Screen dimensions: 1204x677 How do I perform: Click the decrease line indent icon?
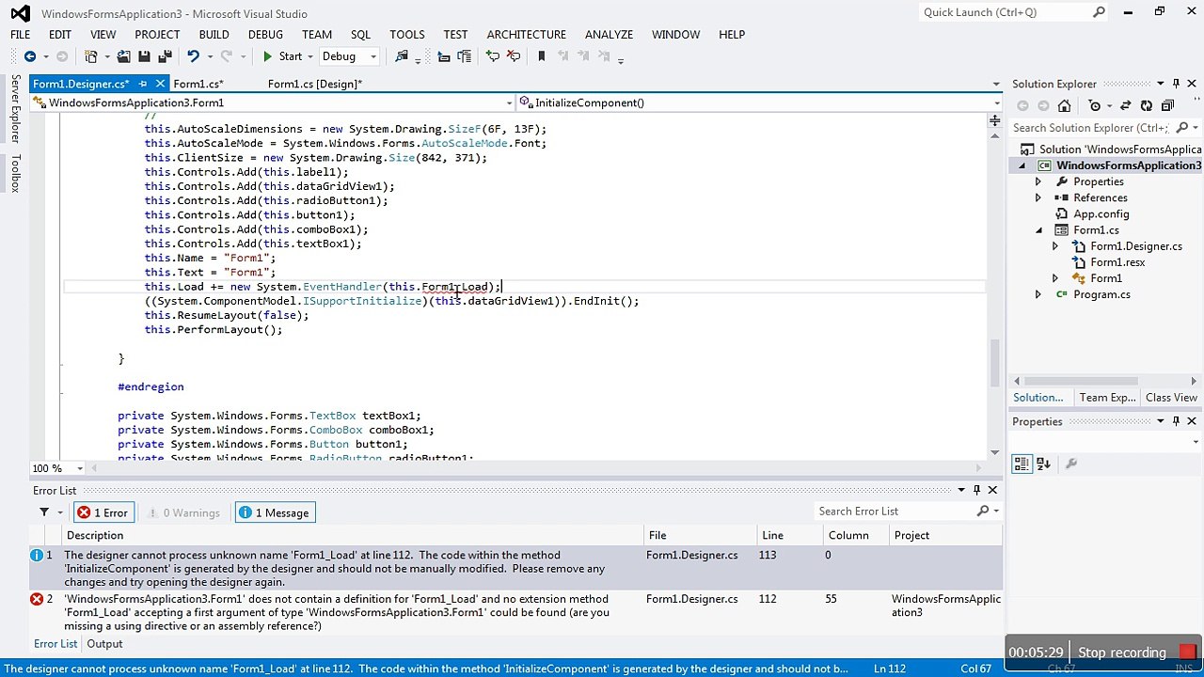[x=444, y=56]
